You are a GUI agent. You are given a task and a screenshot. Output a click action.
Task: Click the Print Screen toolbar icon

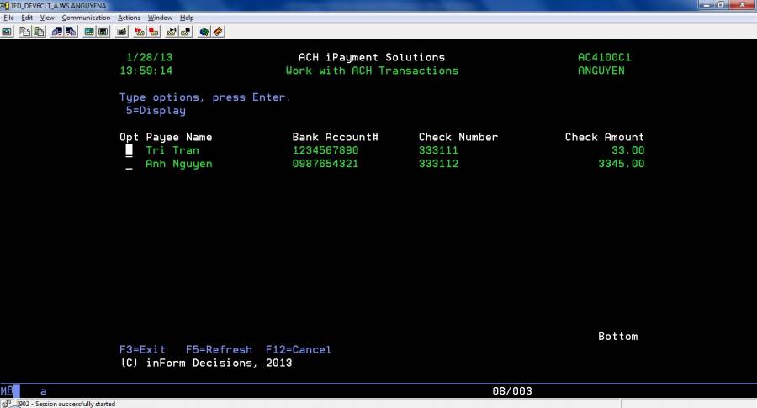[x=7, y=32]
